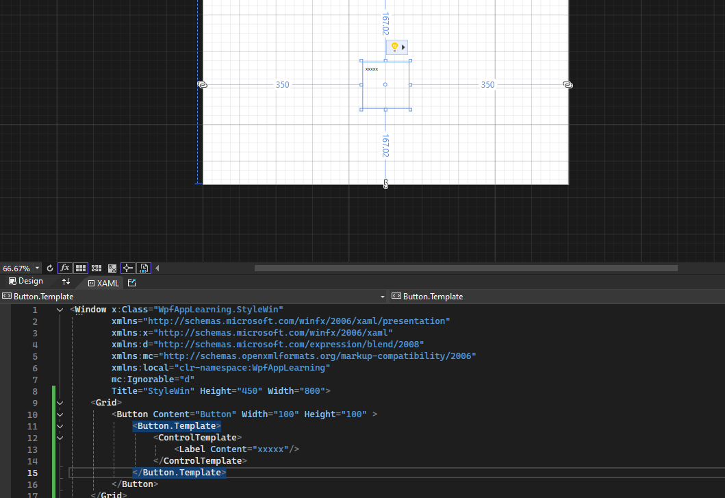Click line number 15 in the gutter

(x=32, y=473)
